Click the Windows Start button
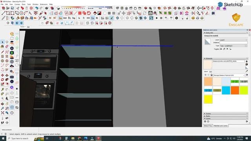 [3, 138]
